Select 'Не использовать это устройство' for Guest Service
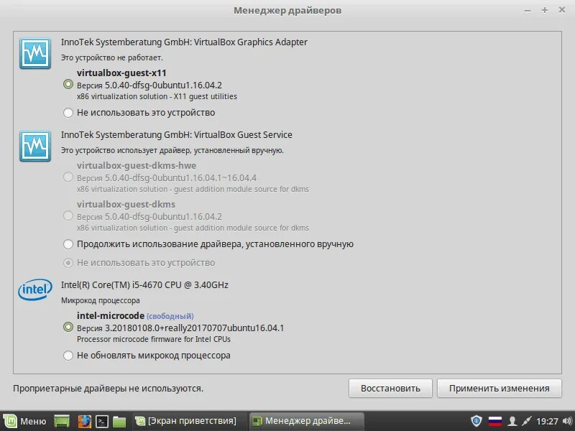Screen dimensions: 575x431 tap(68, 263)
